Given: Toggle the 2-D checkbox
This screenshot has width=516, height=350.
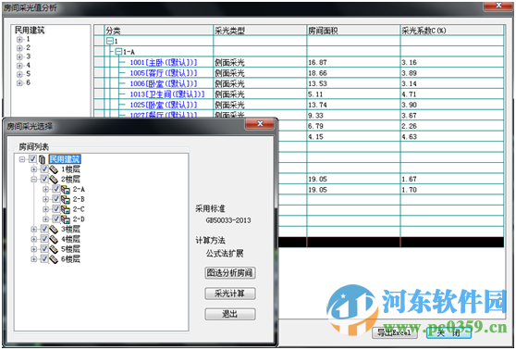Looking at the screenshot, I should (55, 219).
